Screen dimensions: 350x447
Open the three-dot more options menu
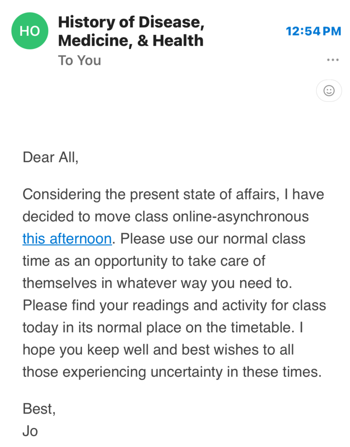coord(333,60)
